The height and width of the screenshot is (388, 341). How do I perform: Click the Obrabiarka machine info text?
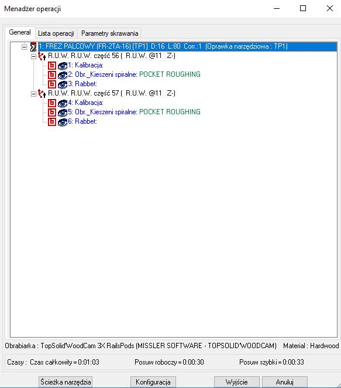(x=140, y=346)
